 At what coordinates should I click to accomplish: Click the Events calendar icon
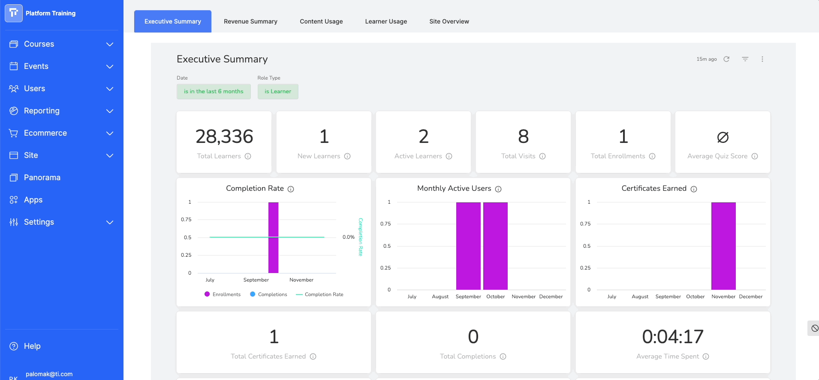[14, 66]
